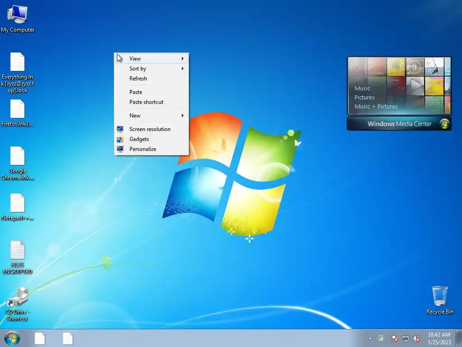Screen dimensions: 462x347
Task: Open the View context menu entry
Action: click(x=152, y=58)
